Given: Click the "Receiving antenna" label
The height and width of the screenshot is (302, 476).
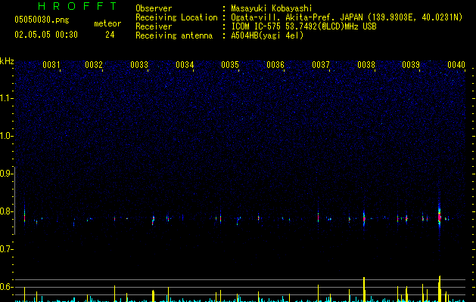Looking at the screenshot, I should [174, 35].
